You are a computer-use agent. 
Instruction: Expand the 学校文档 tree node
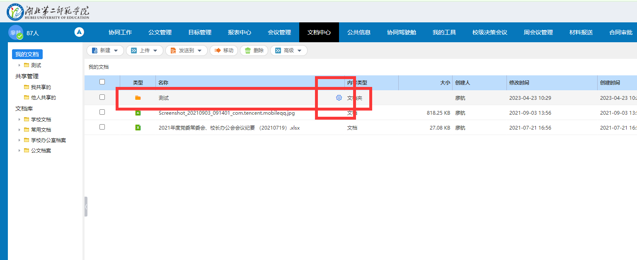pos(19,120)
